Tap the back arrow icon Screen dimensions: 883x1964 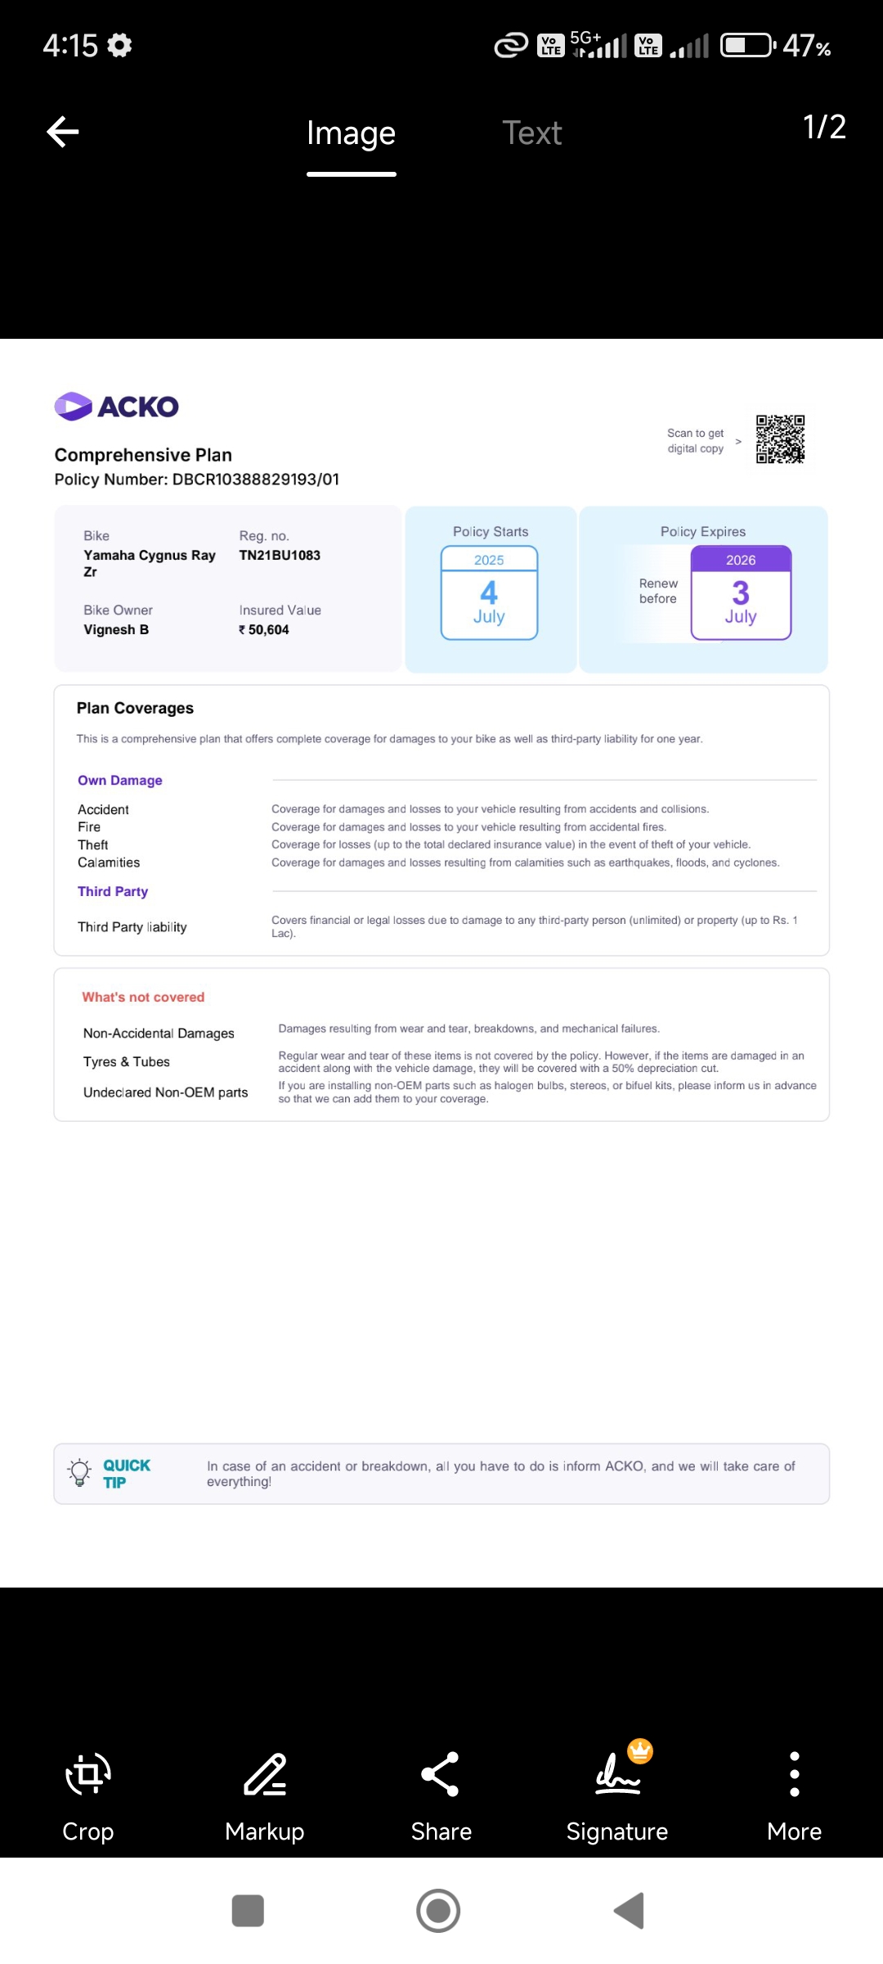coord(63,132)
